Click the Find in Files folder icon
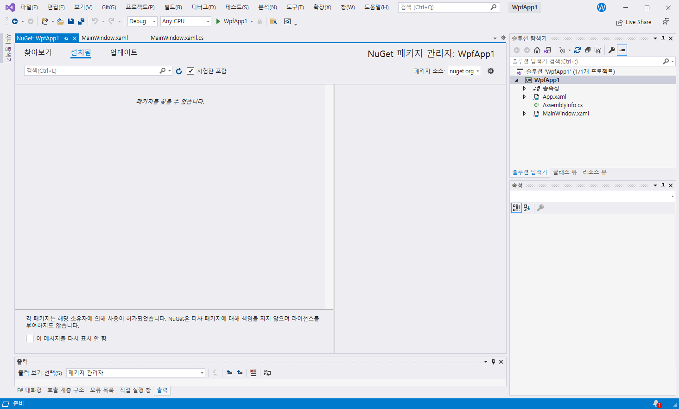The height and width of the screenshot is (409, 679). point(273,21)
